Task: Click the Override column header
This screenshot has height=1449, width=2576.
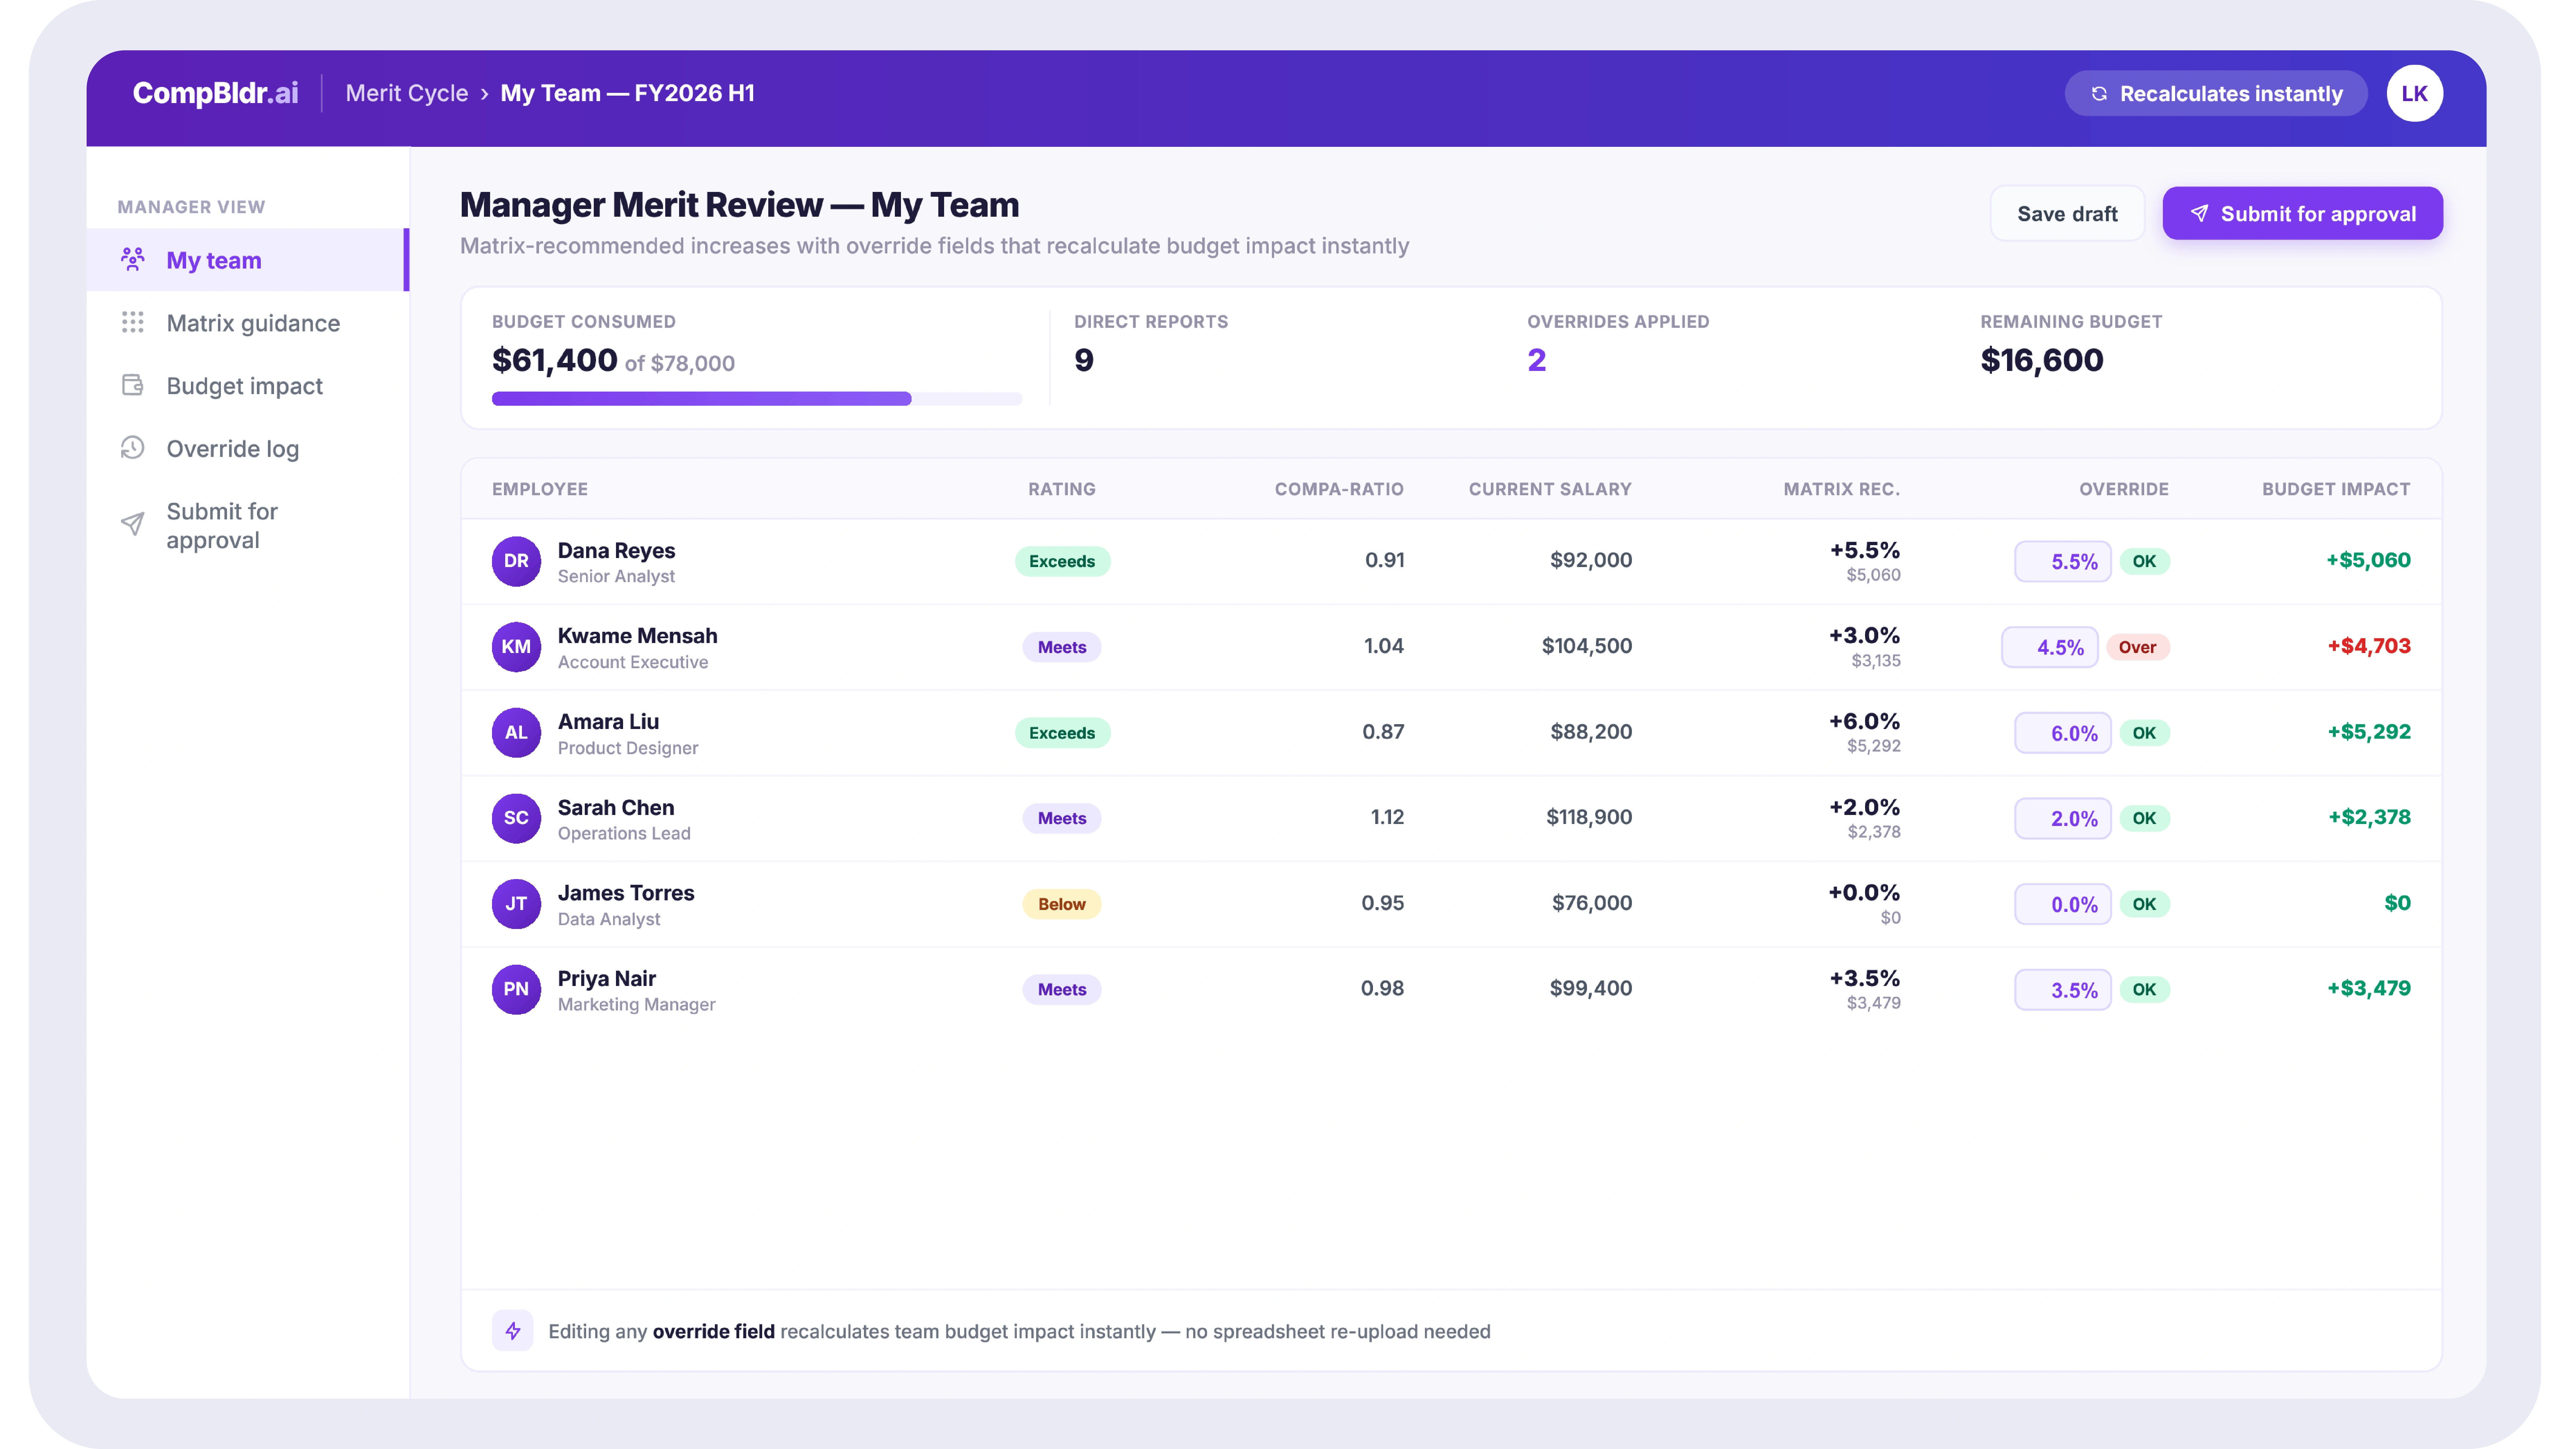Action: pyautogui.click(x=2124, y=489)
